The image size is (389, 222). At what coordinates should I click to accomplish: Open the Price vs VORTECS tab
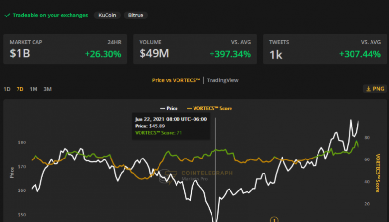click(176, 80)
